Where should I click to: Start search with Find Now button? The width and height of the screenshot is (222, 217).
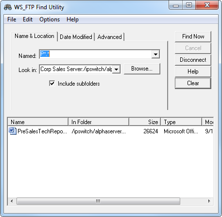(x=193, y=36)
